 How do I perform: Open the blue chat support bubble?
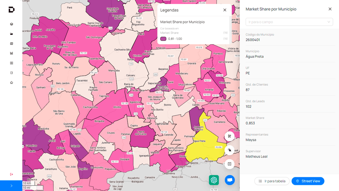pyautogui.click(x=230, y=180)
